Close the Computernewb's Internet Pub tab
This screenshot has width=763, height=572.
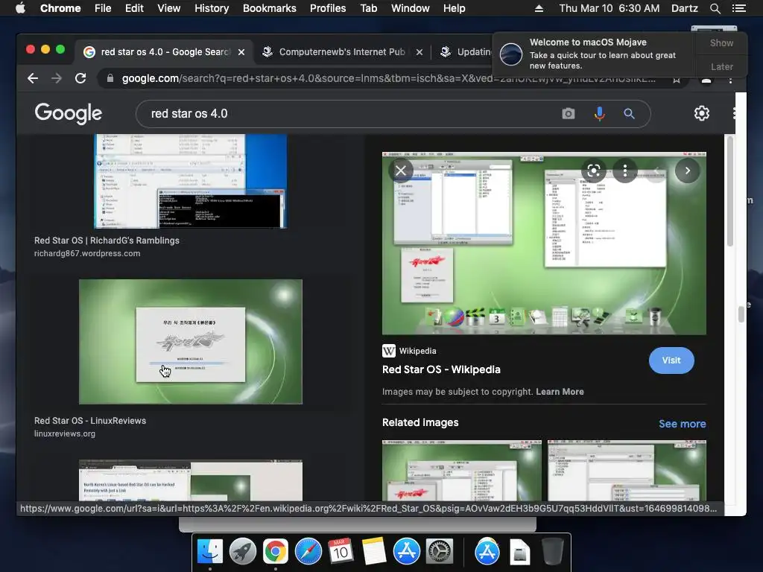[x=420, y=52]
